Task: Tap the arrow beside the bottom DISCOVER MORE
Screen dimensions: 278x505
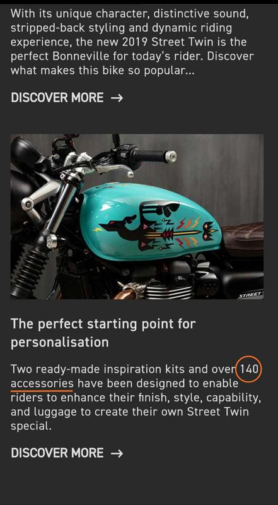Action: tap(117, 453)
